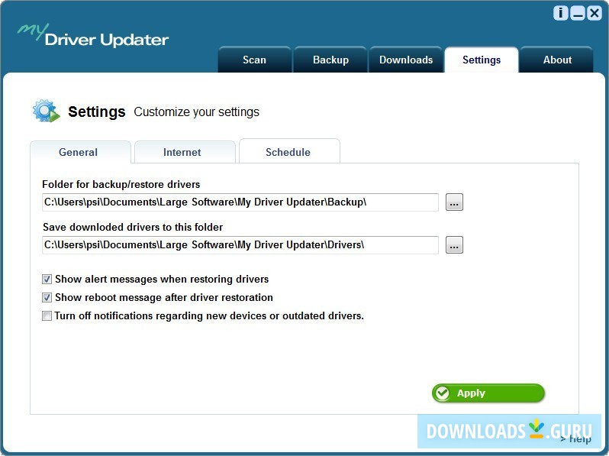Click the checkmark icon on Apply button

pos(442,393)
